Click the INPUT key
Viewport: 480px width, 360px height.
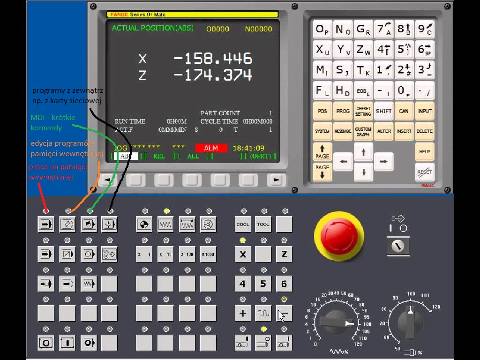tap(425, 111)
